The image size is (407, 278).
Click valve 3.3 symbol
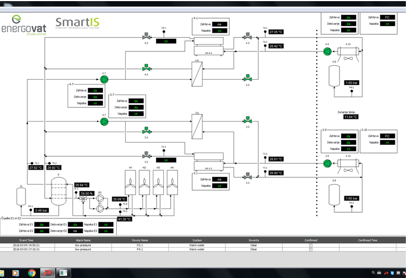248,176
